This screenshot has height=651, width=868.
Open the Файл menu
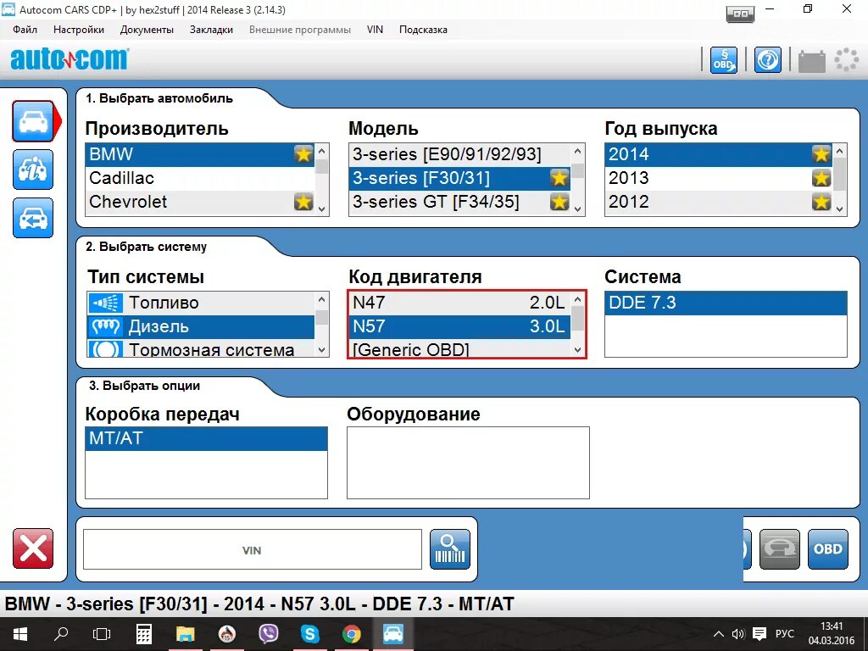[x=25, y=30]
